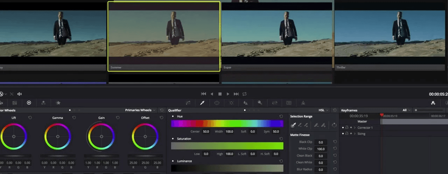Invert the qualifier selection

[x=334, y=125]
